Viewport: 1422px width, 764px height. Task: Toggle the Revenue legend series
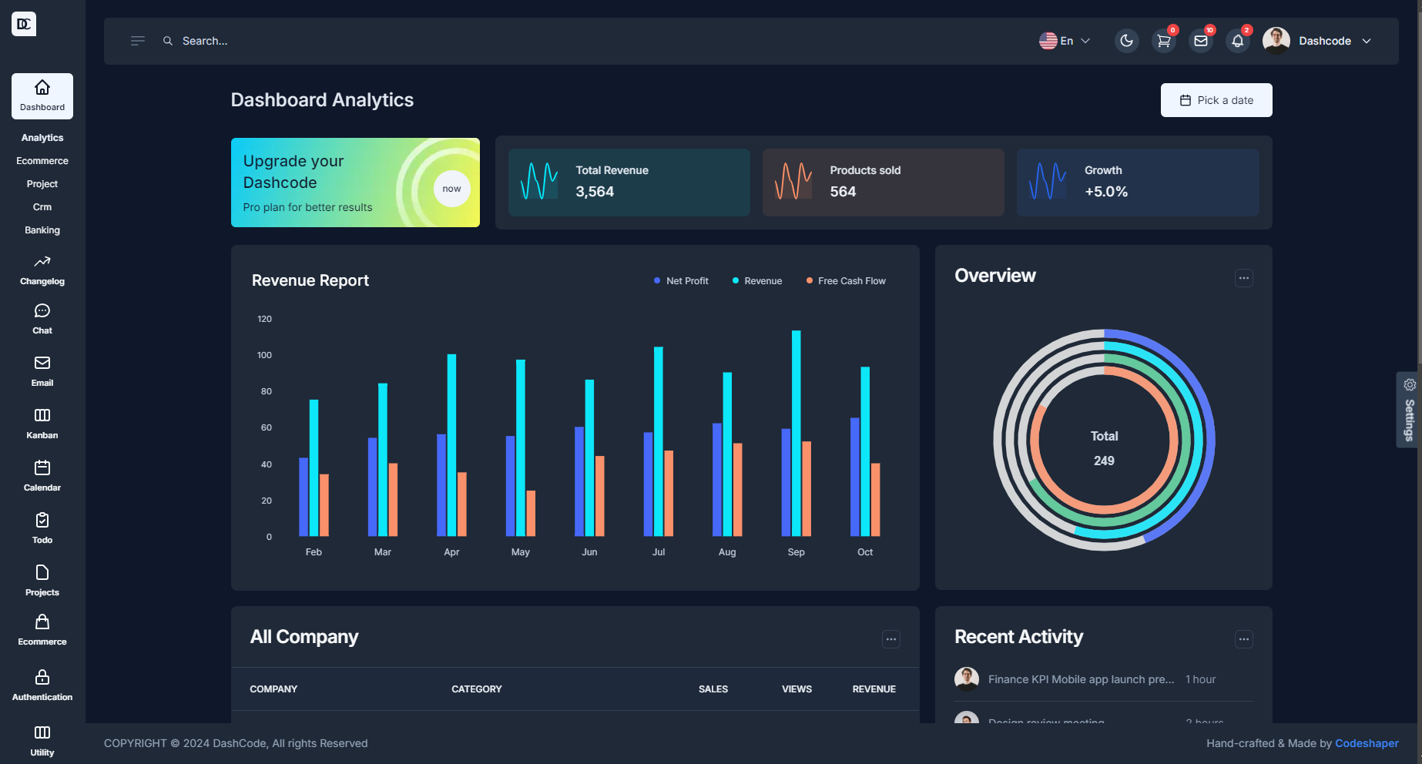[757, 281]
